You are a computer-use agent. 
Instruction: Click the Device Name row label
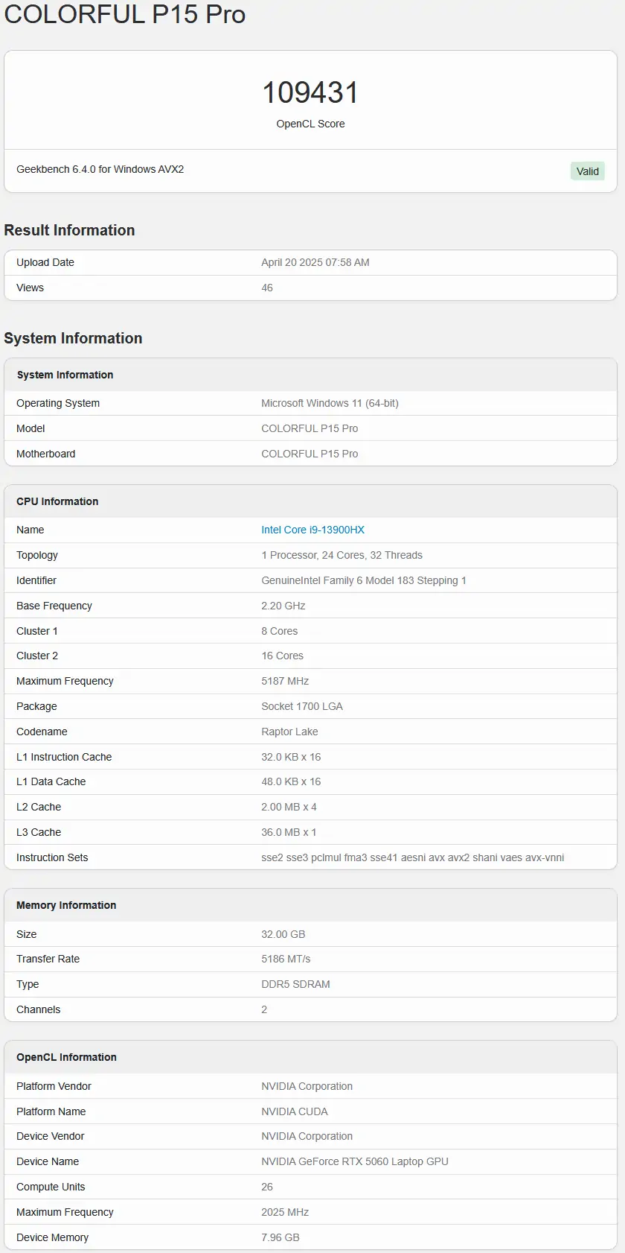[48, 1161]
